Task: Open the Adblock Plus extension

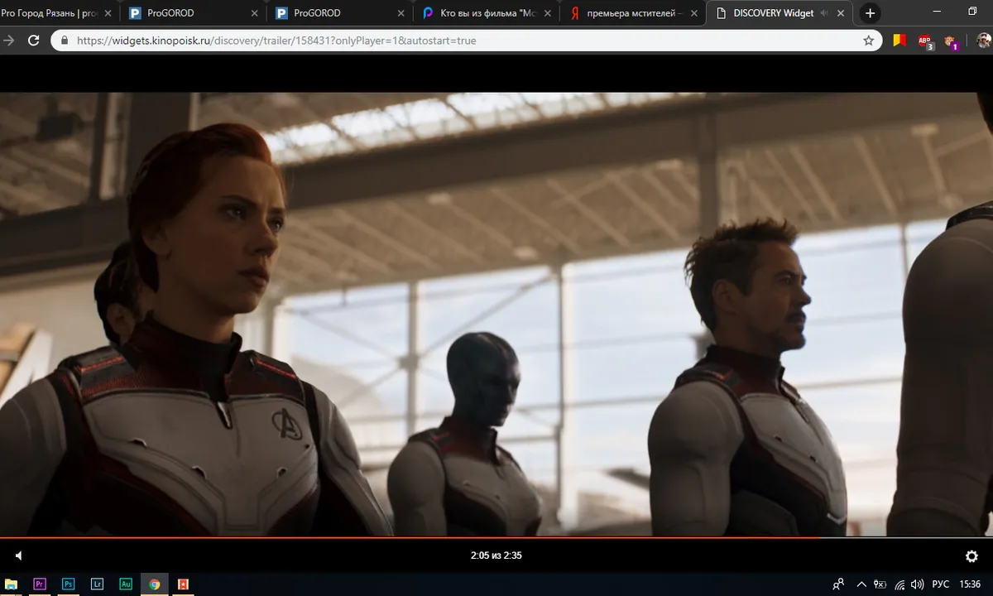Action: (x=925, y=41)
